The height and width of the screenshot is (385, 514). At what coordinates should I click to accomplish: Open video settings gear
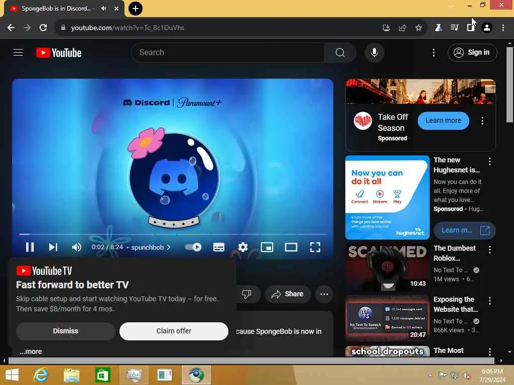[242, 247]
